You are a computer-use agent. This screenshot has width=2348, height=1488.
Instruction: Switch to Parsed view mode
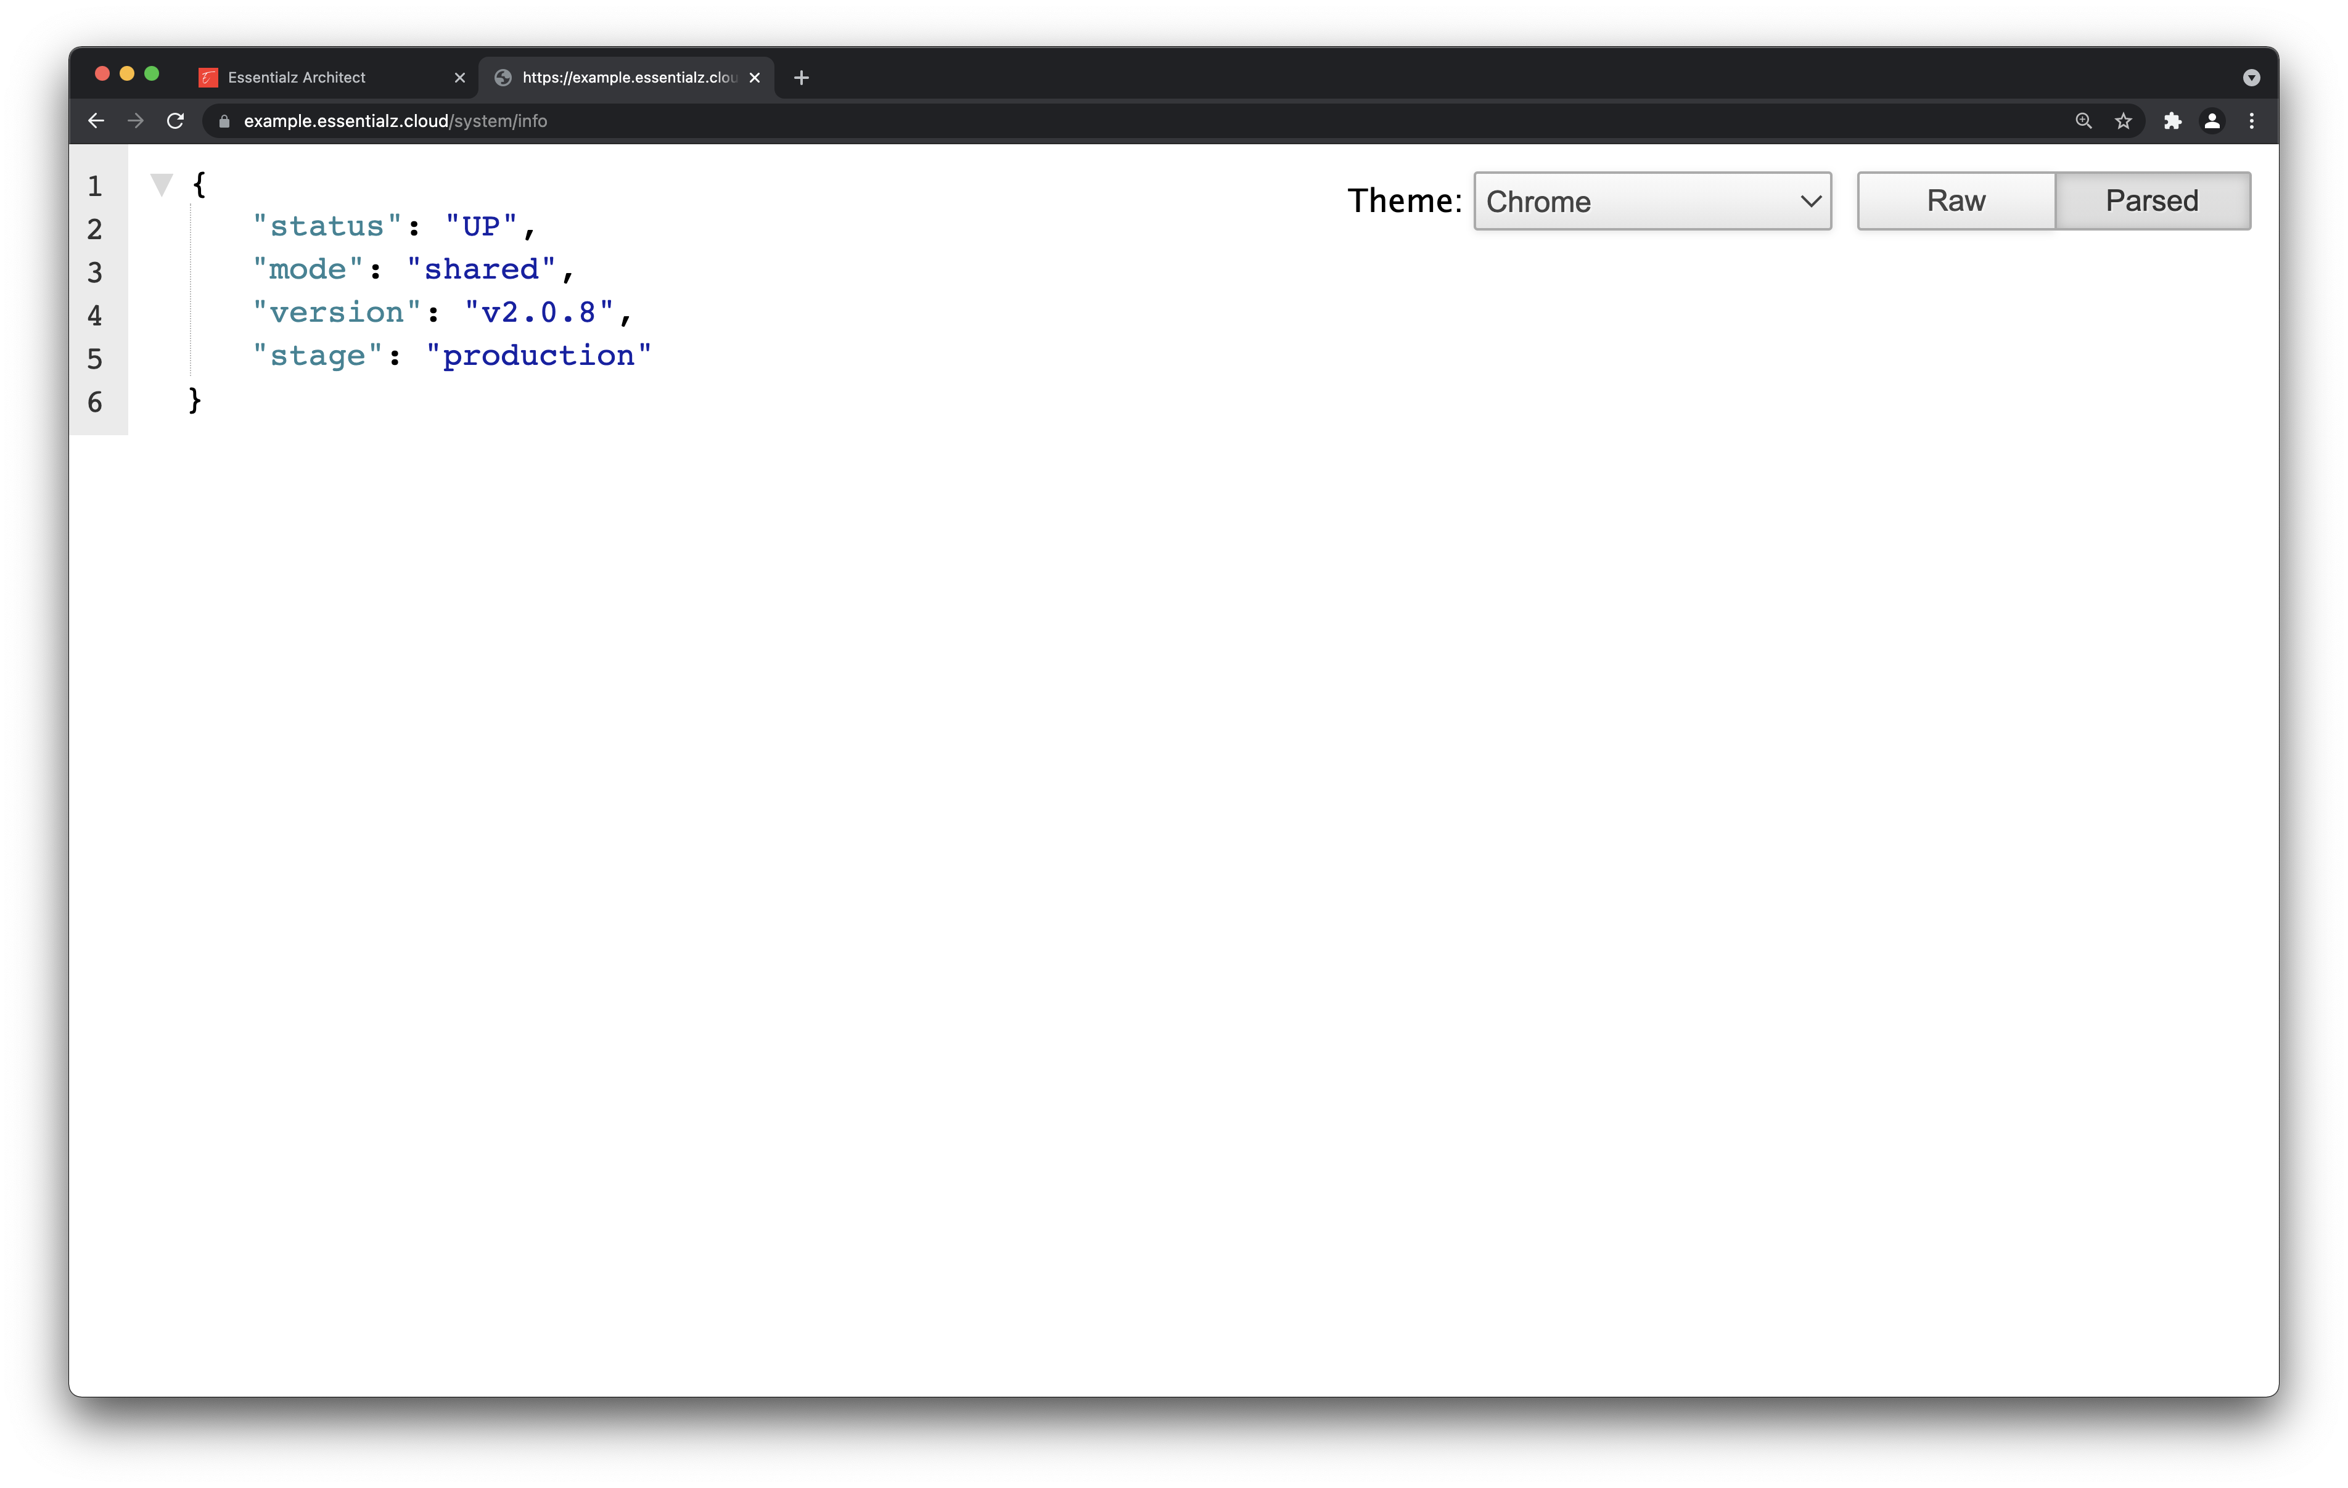(2153, 200)
